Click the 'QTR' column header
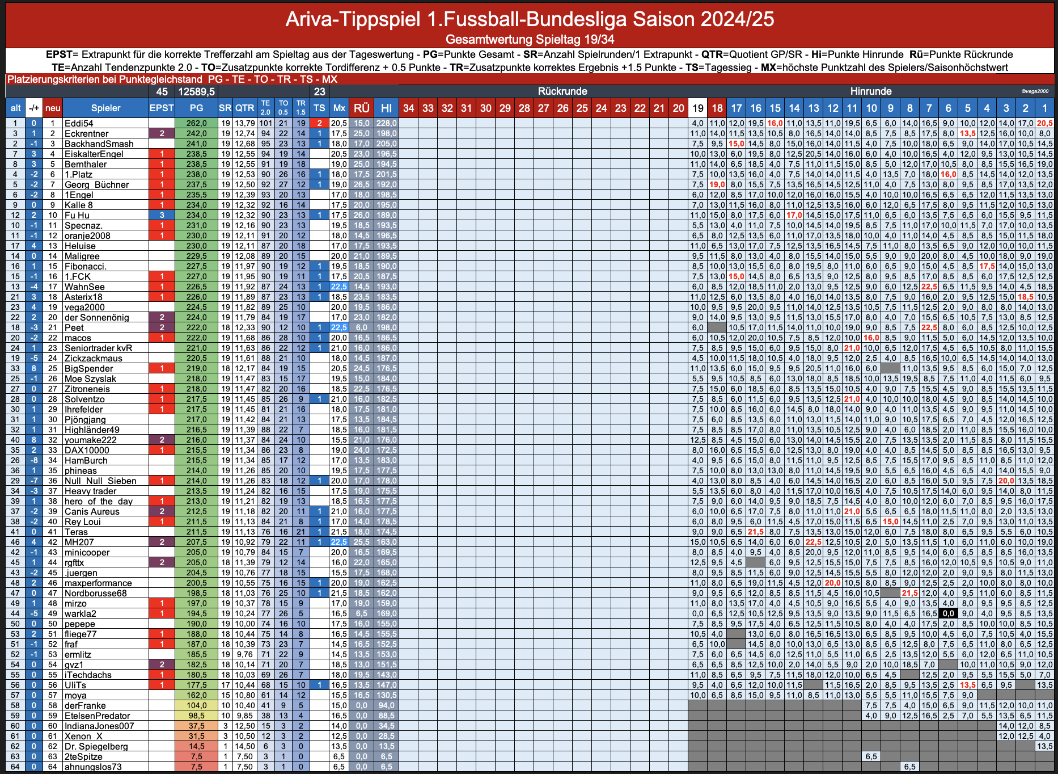This screenshot has height=774, width=1058. click(245, 108)
